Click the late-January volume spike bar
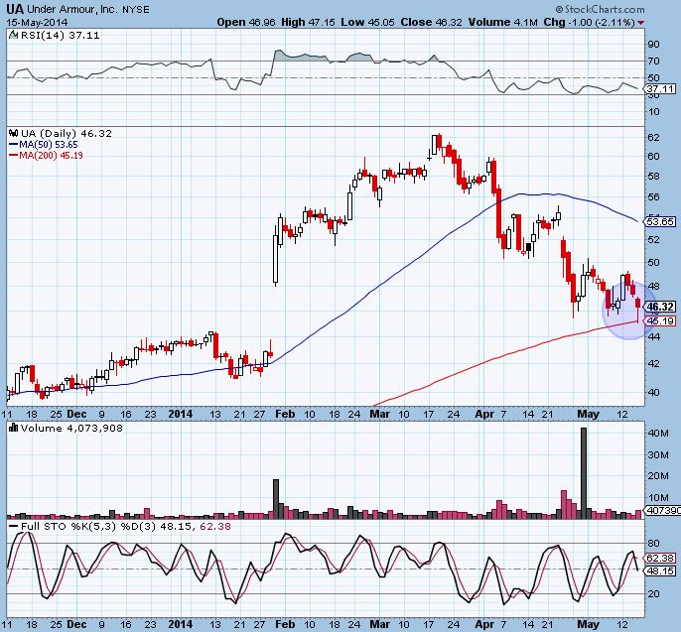The height and width of the screenshot is (632, 681). tap(276, 499)
